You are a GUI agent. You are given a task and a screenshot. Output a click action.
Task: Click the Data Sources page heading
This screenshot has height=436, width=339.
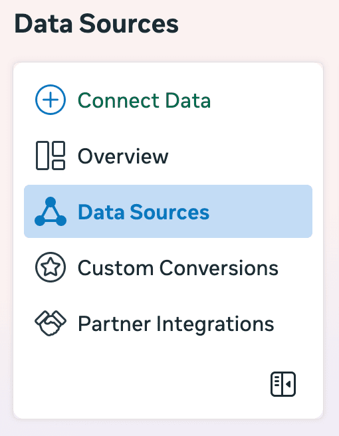pyautogui.click(x=96, y=24)
